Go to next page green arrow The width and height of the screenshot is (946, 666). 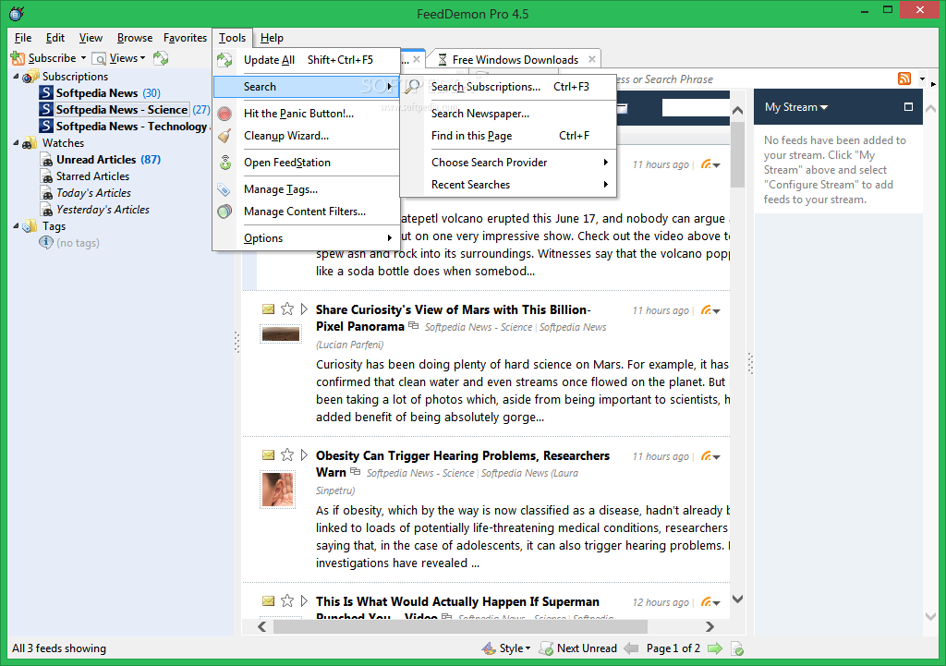715,648
